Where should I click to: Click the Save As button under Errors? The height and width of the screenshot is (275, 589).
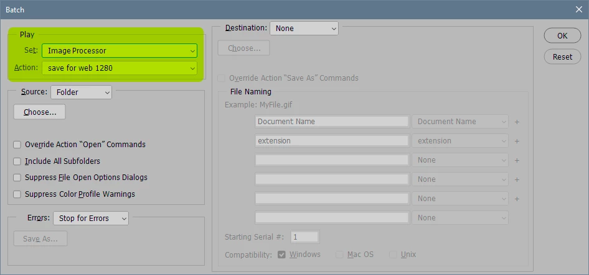click(40, 238)
